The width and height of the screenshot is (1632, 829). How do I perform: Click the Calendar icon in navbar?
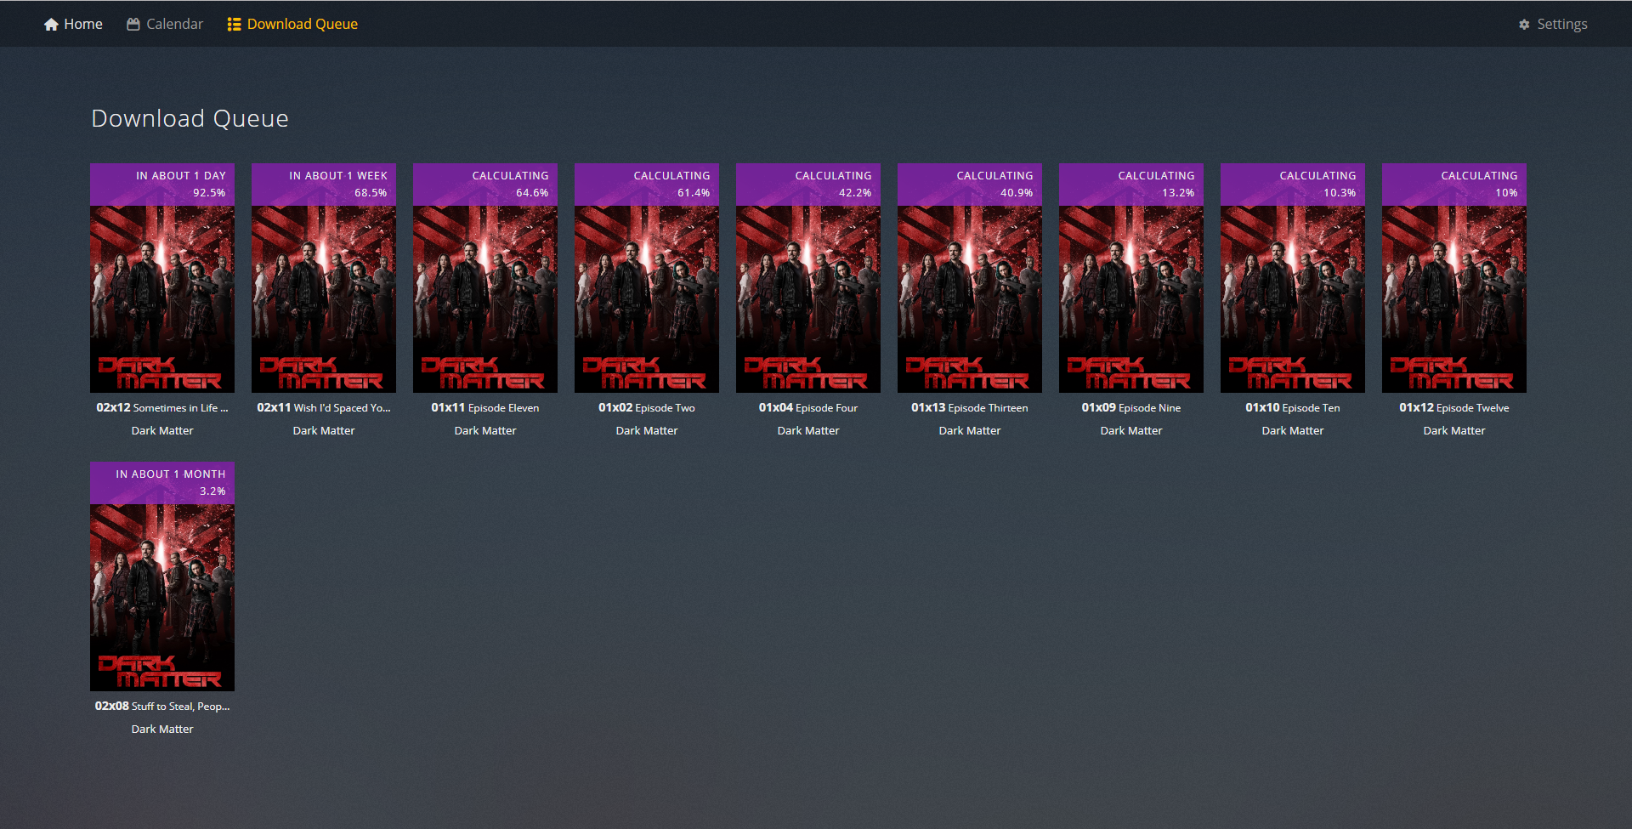pos(133,25)
